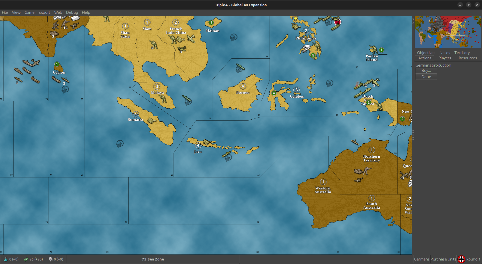Select the tank in Northern Territory
Viewport: 482px width, 264px height.
[358, 171]
